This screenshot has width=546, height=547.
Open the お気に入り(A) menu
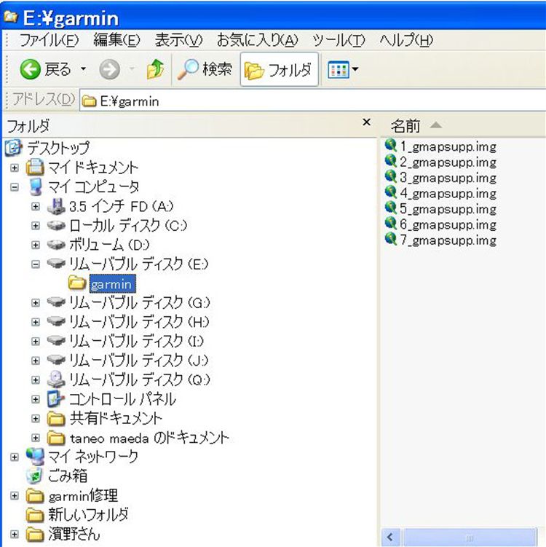coord(257,40)
